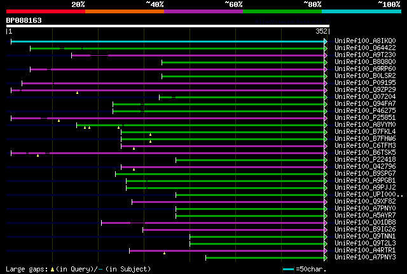Click the UniRef100_A4RTR1 label
The height and width of the screenshot is (274, 407).
click(x=365, y=251)
